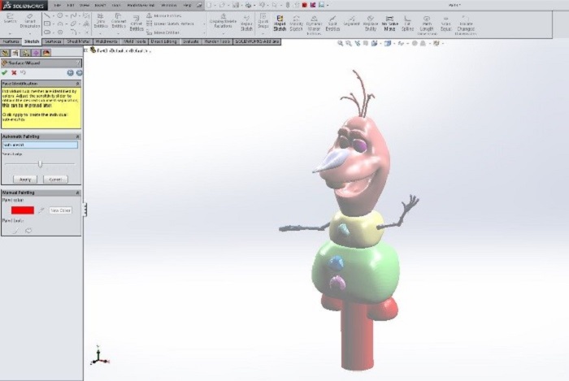The image size is (569, 381).
Task: Pick color with the eyedropper icon
Action: pyautogui.click(x=41, y=210)
